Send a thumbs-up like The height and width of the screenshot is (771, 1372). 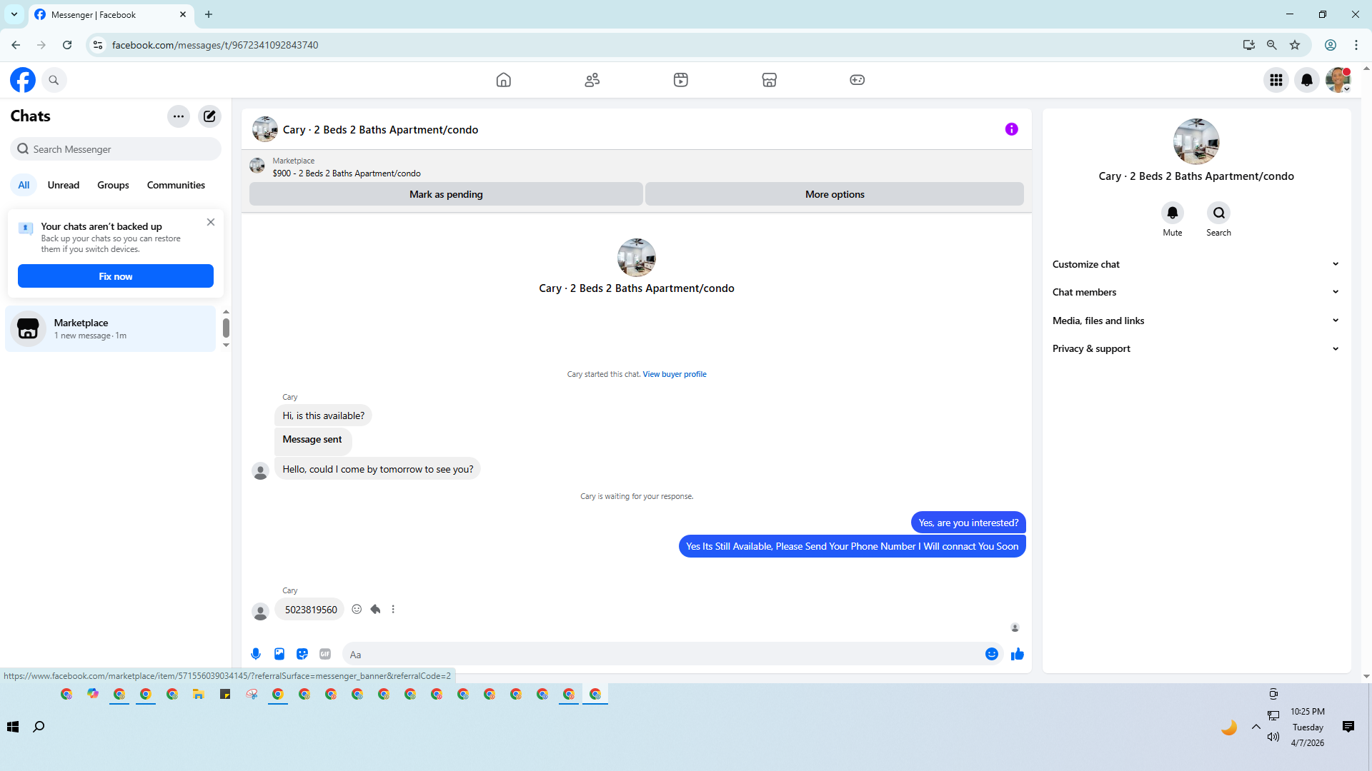[x=1018, y=654]
